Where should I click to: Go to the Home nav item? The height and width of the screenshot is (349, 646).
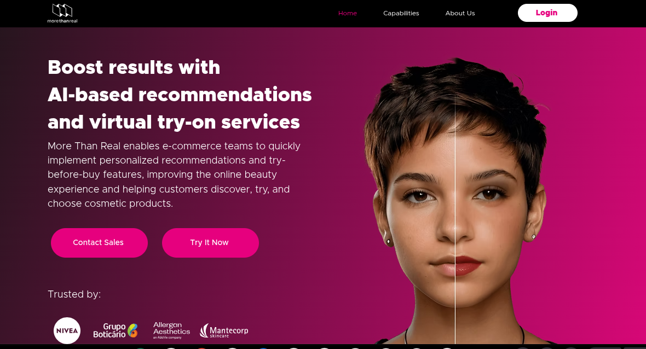(347, 13)
